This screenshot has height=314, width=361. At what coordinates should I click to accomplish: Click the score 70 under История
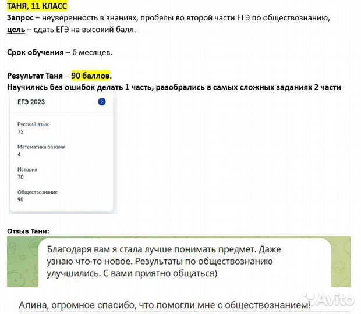(x=20, y=177)
